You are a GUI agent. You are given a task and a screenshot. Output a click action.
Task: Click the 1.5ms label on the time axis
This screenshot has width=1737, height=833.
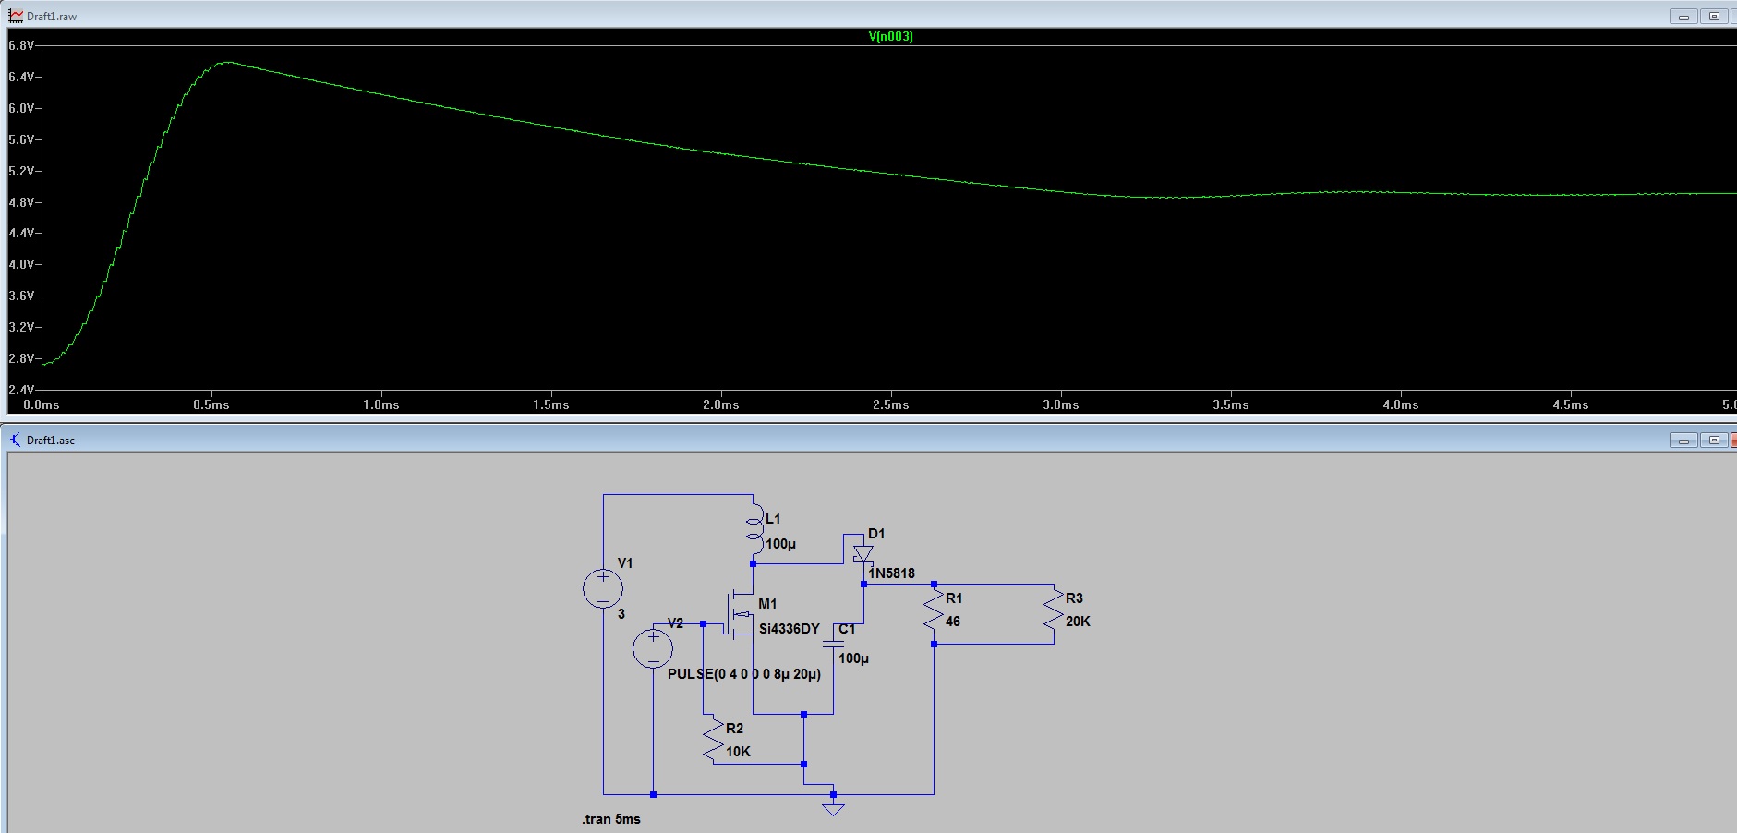click(x=551, y=405)
